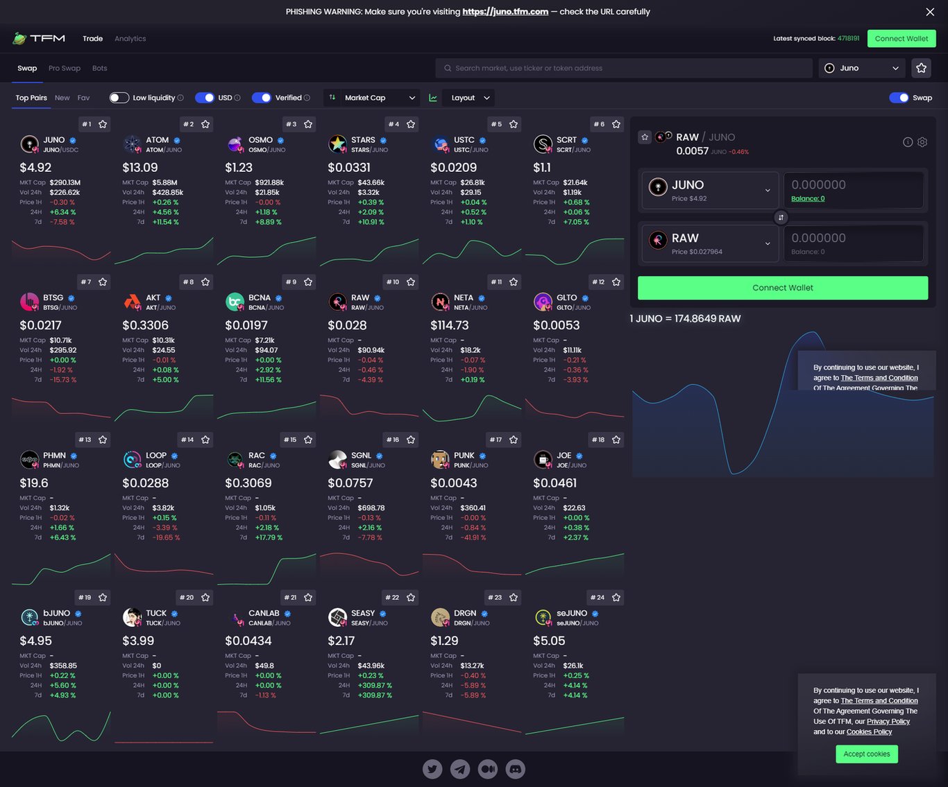
Task: Click the RAW amount input field
Action: click(x=854, y=243)
